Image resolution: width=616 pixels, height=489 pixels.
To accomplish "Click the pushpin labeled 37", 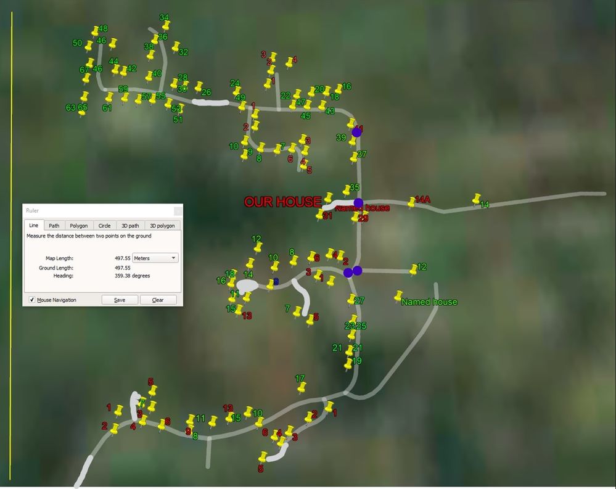I will click(x=355, y=157).
